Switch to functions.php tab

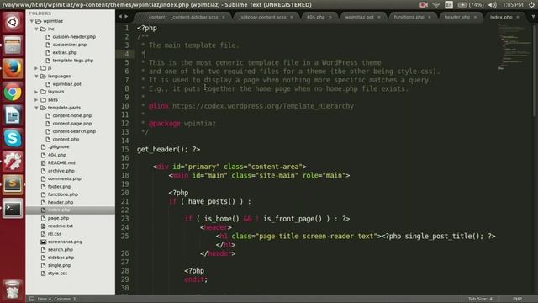click(409, 17)
